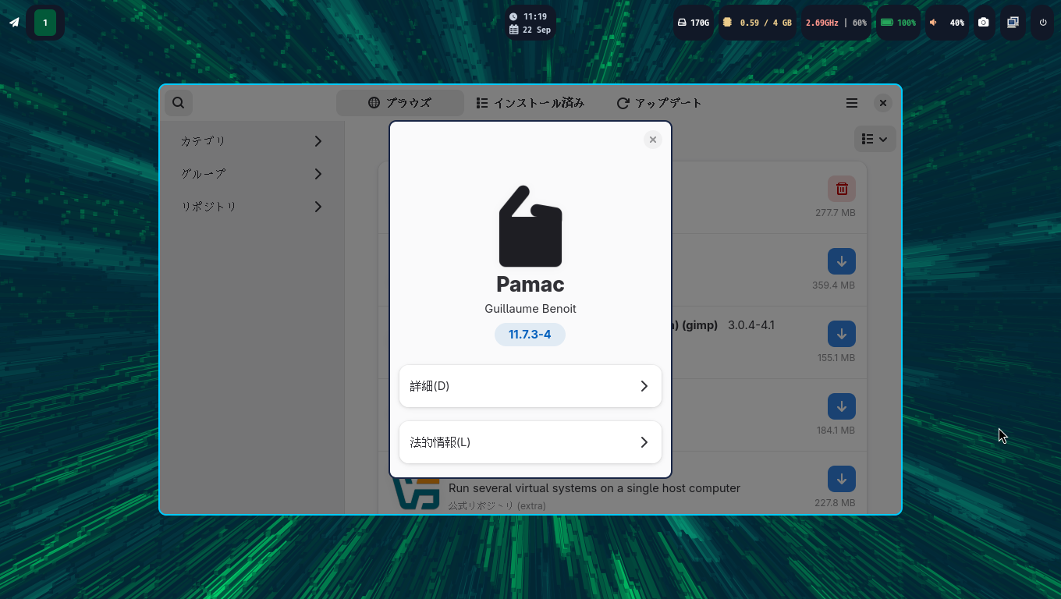Screen dimensions: 1061x599
Task: Install the gimp package sized 155.1 MB
Action: click(x=842, y=334)
